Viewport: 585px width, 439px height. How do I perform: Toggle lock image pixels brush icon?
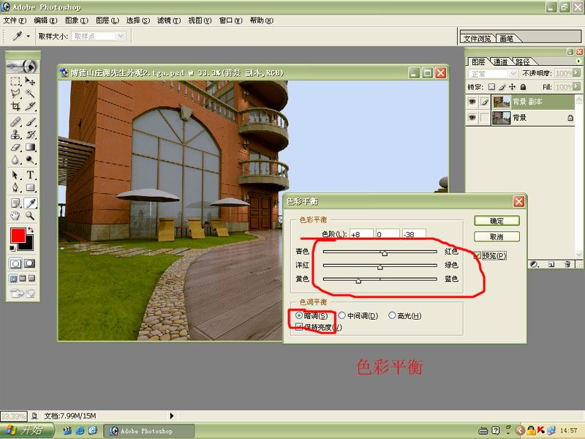click(502, 87)
